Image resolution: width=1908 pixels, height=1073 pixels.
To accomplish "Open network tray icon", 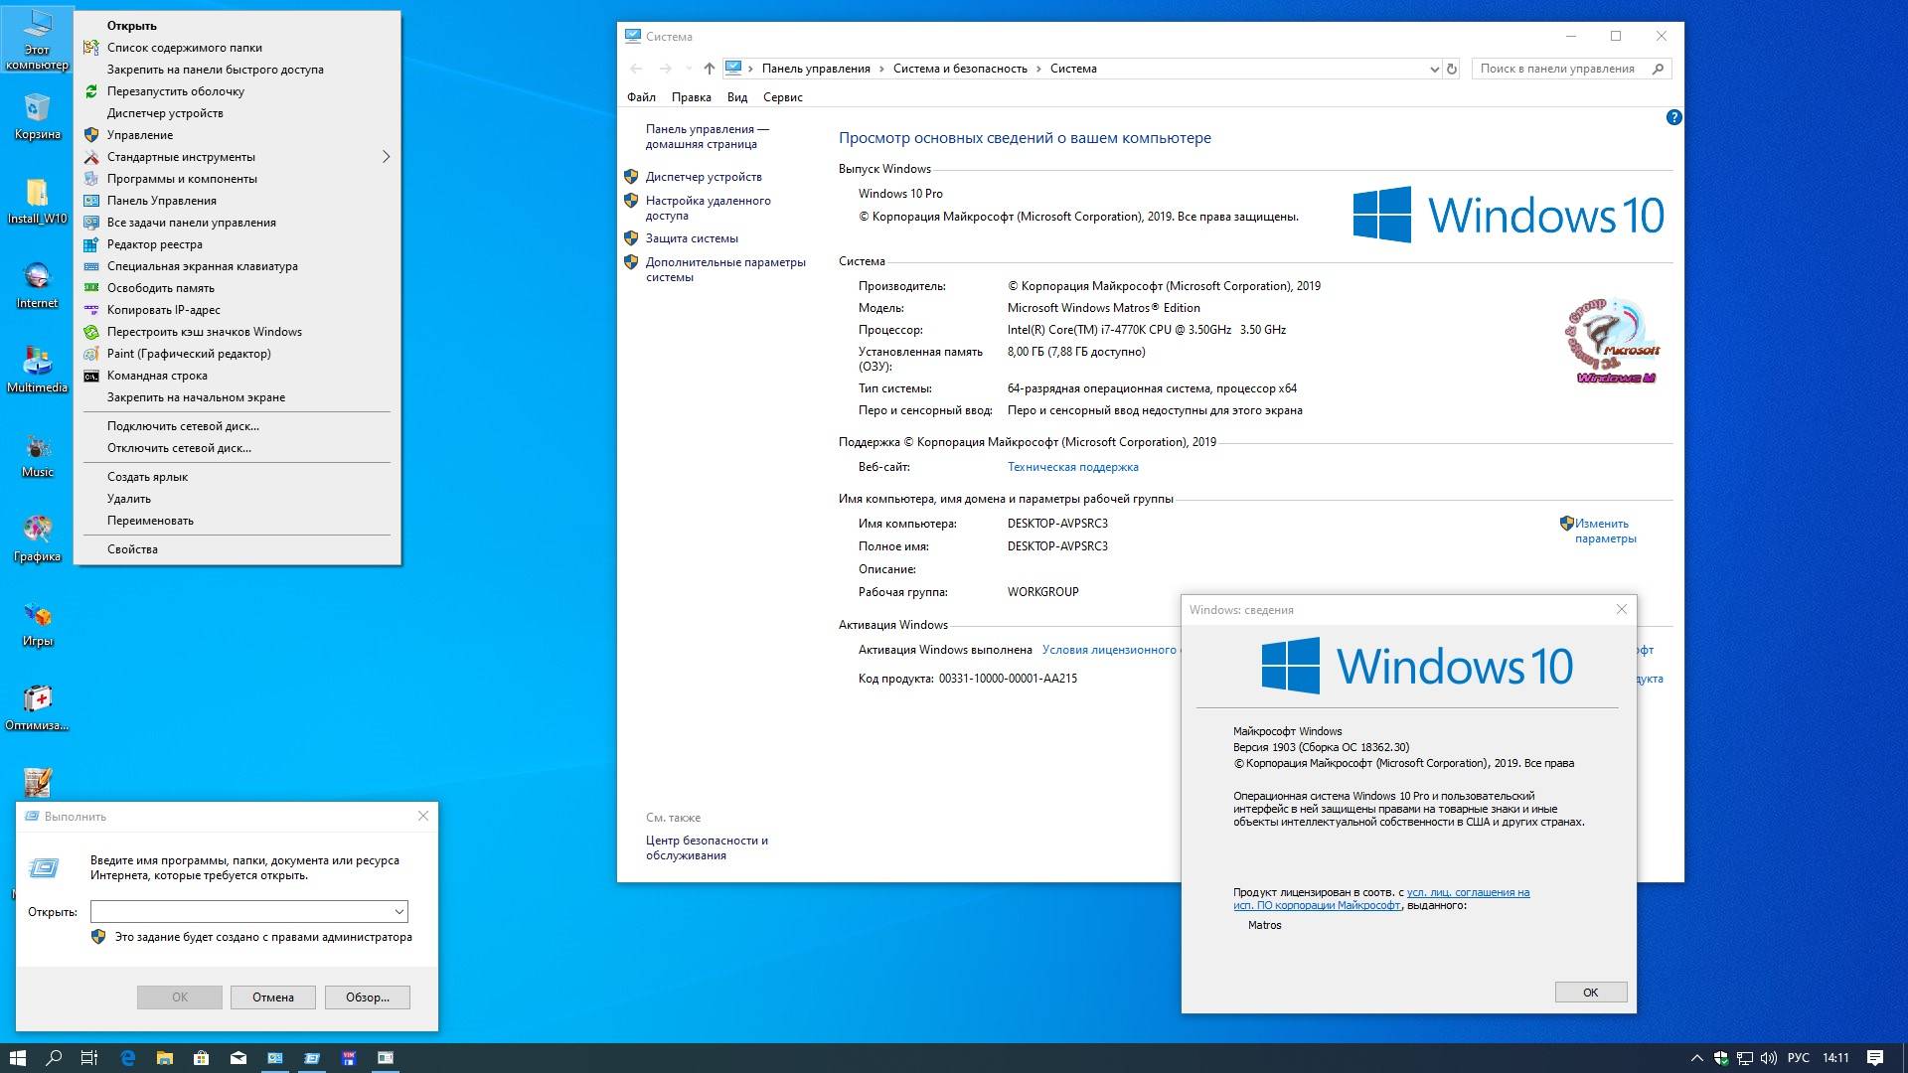I will (x=1745, y=1058).
